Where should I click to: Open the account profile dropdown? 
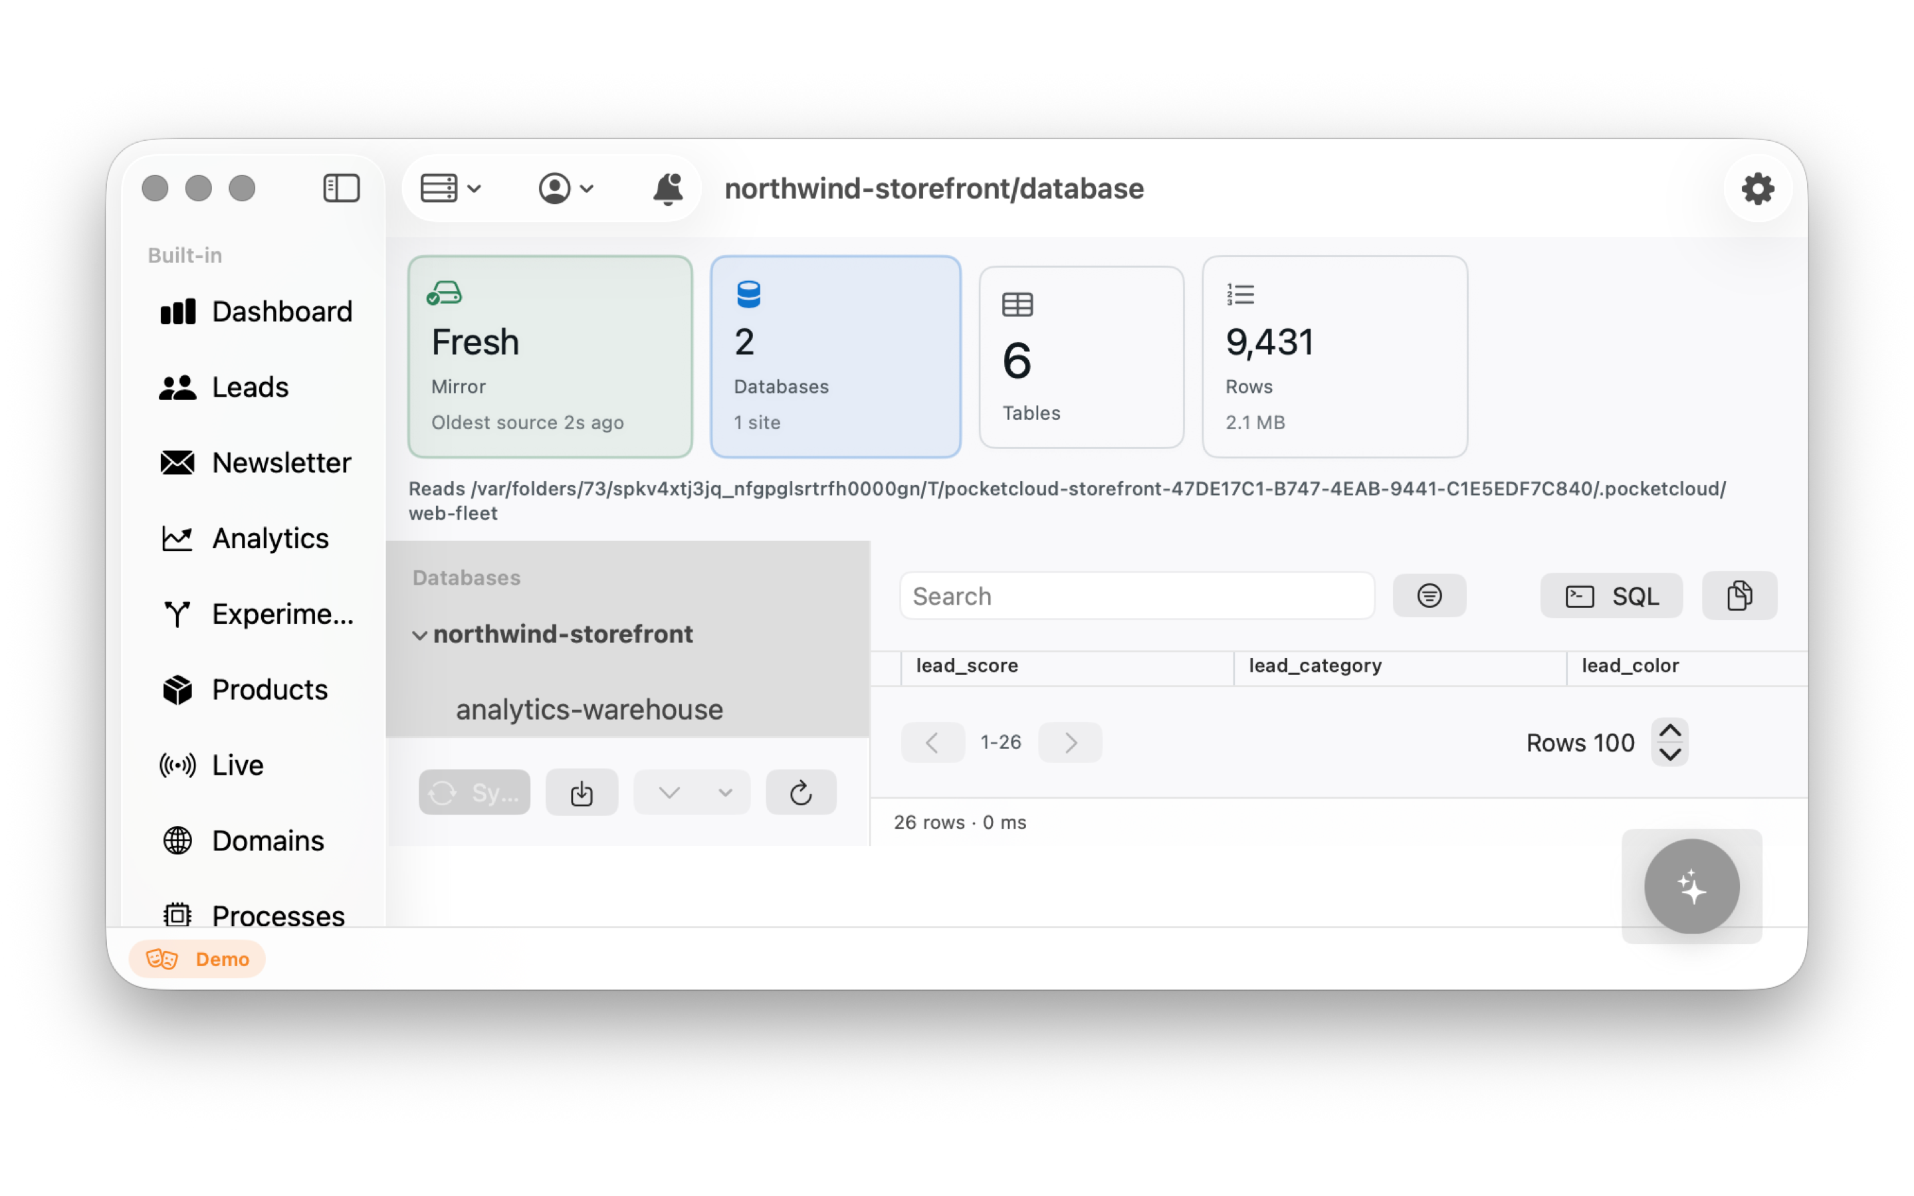pyautogui.click(x=566, y=188)
